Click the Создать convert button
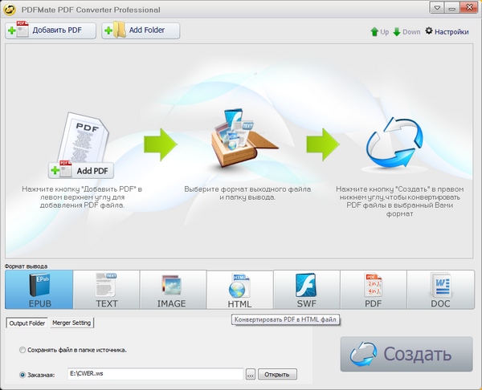The height and width of the screenshot is (390, 482). pyautogui.click(x=406, y=354)
